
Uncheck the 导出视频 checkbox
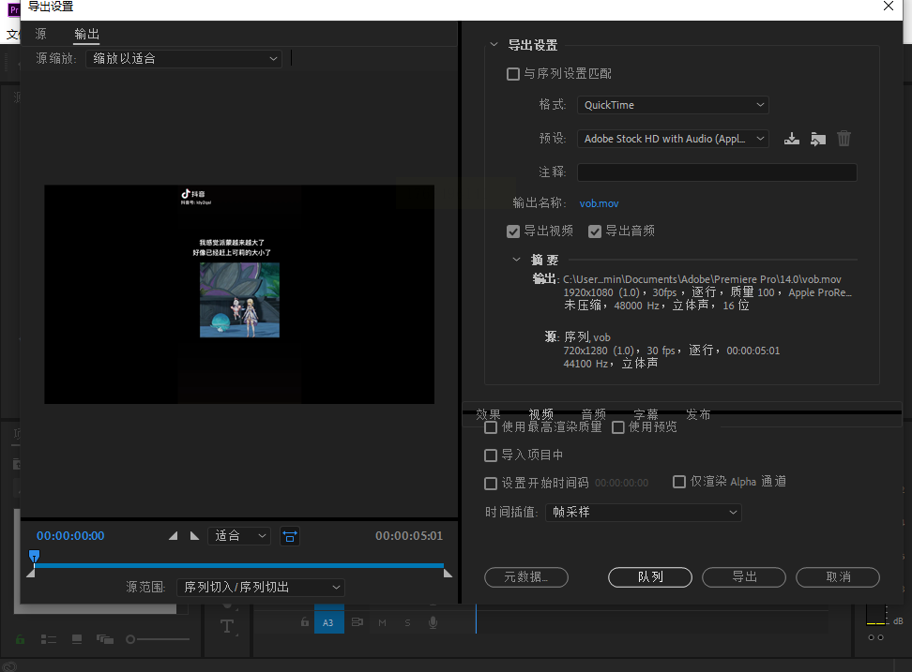(513, 231)
